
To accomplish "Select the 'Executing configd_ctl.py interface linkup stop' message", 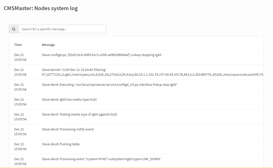I will point(110,85).
